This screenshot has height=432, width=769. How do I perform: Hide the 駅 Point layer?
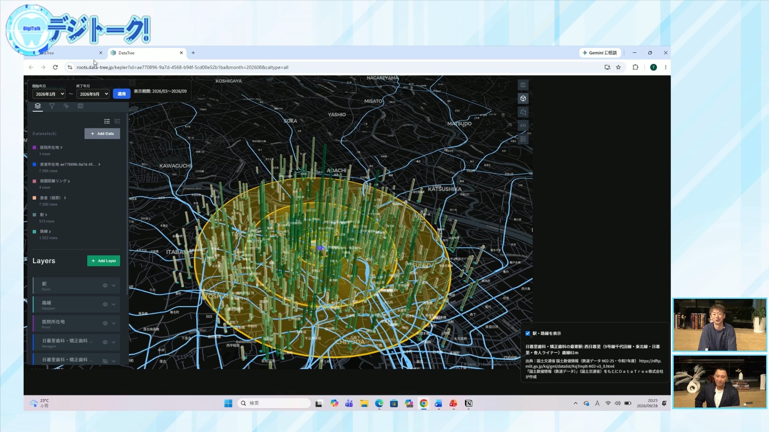105,286
